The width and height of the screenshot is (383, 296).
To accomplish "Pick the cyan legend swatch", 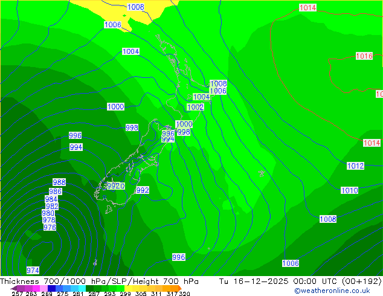I will pyautogui.click(x=82, y=288).
